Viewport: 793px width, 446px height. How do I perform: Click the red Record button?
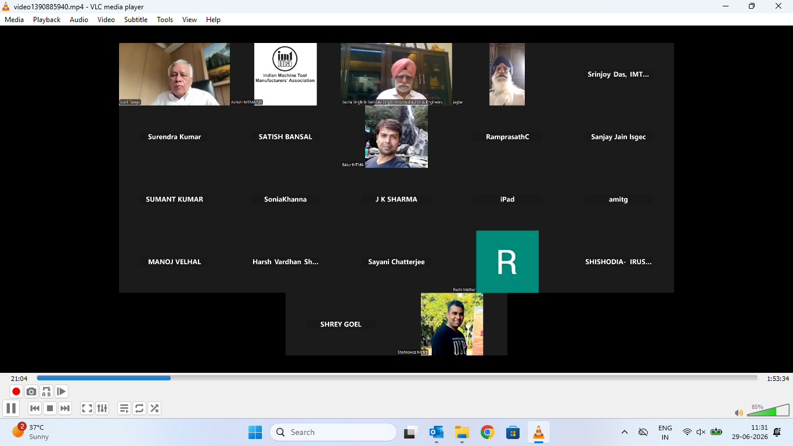pyautogui.click(x=16, y=391)
